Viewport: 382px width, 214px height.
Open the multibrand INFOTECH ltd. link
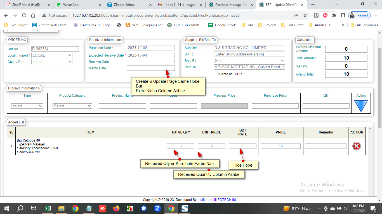click(x=217, y=200)
